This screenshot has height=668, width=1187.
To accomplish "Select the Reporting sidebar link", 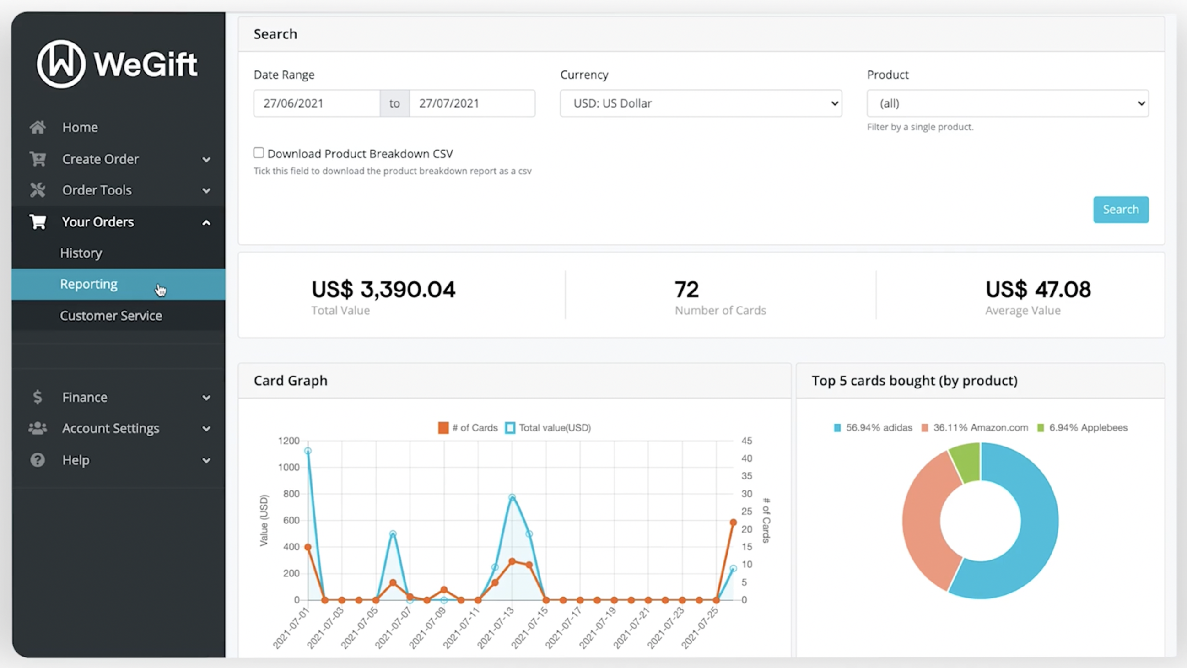I will click(88, 284).
